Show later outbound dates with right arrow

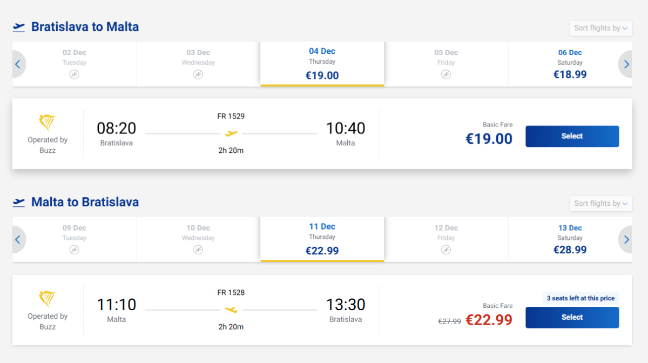click(x=626, y=64)
